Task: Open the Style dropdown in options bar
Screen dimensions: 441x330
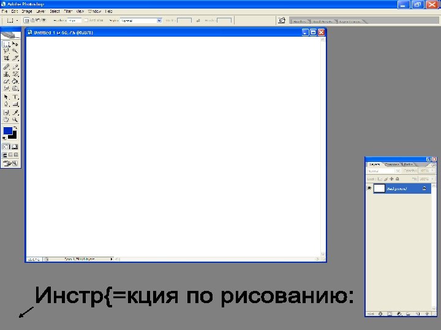Action: tap(141, 21)
